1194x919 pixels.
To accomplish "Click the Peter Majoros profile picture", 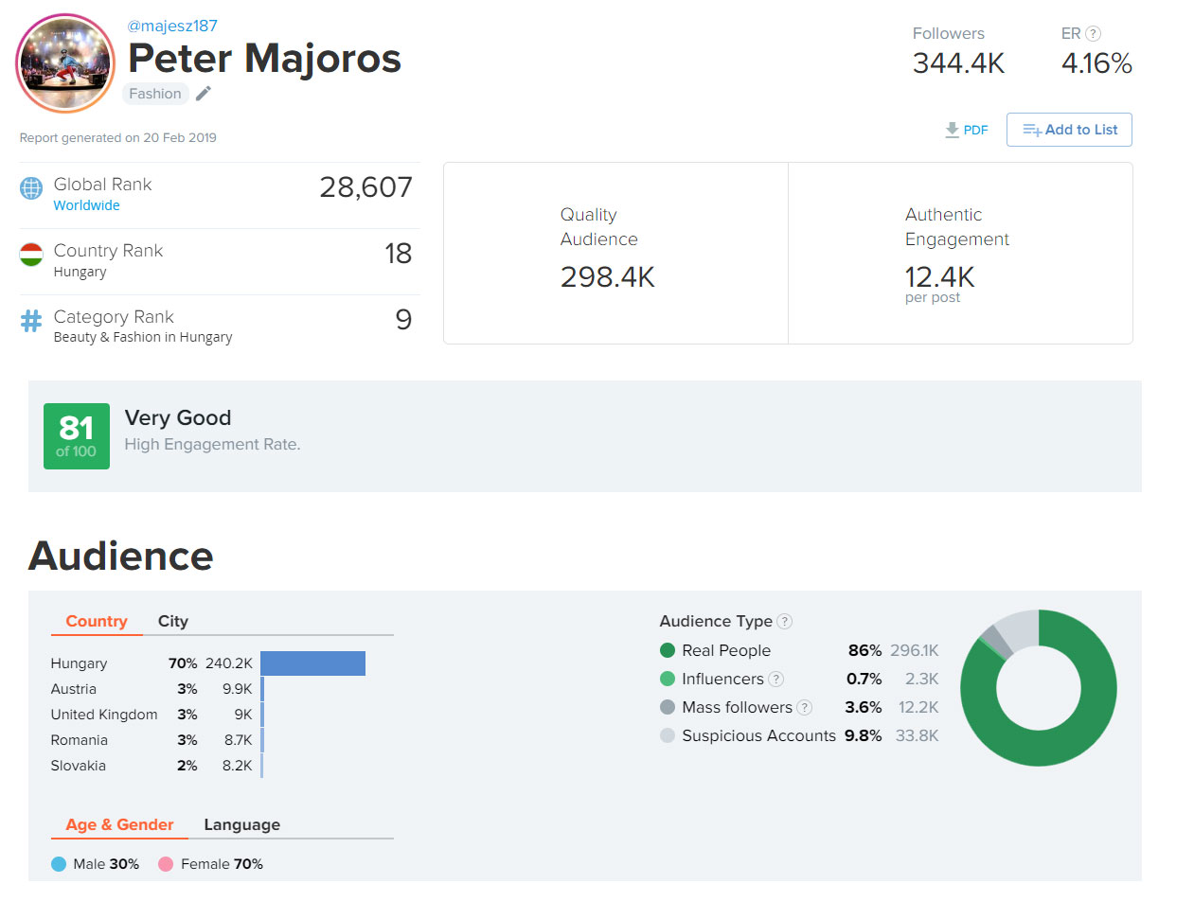I will [65, 62].
